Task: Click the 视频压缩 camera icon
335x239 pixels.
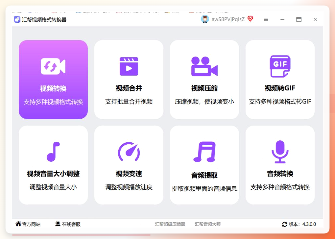Action: point(204,66)
